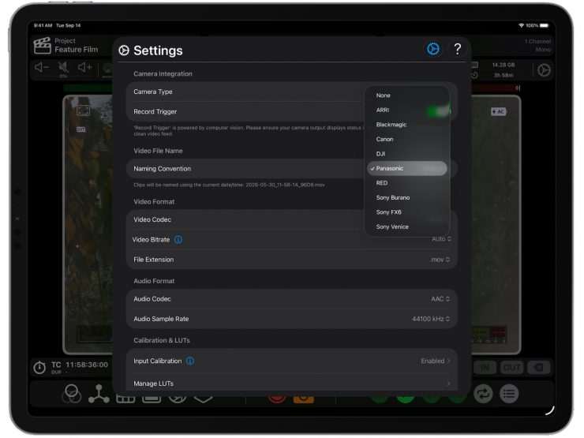Choose Sony Venice in the camera type menu

[406, 226]
